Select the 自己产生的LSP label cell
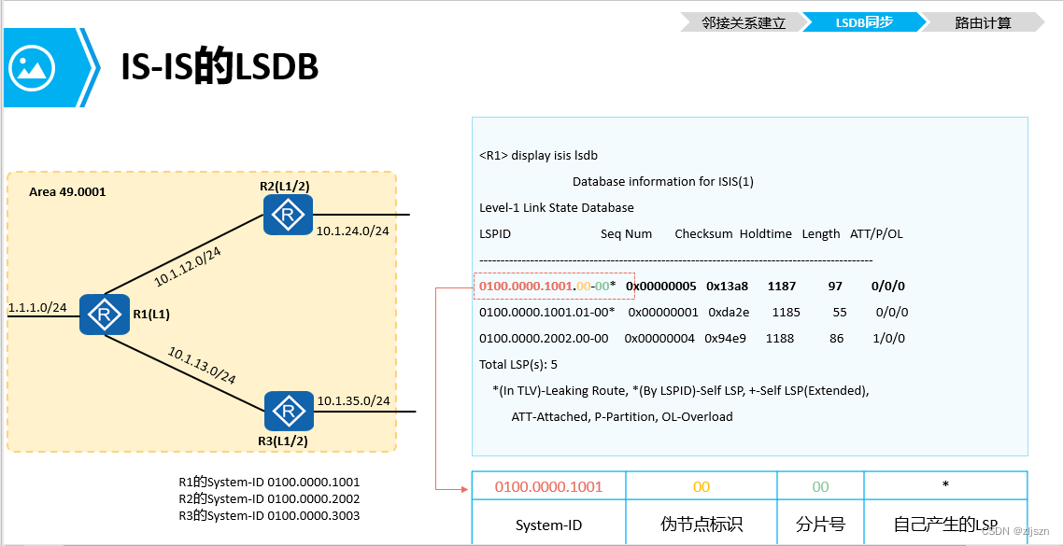The image size is (1063, 546). 945,525
